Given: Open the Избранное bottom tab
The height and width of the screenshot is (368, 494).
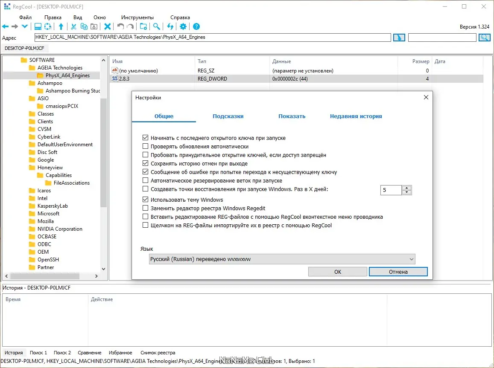Looking at the screenshot, I should [x=120, y=353].
